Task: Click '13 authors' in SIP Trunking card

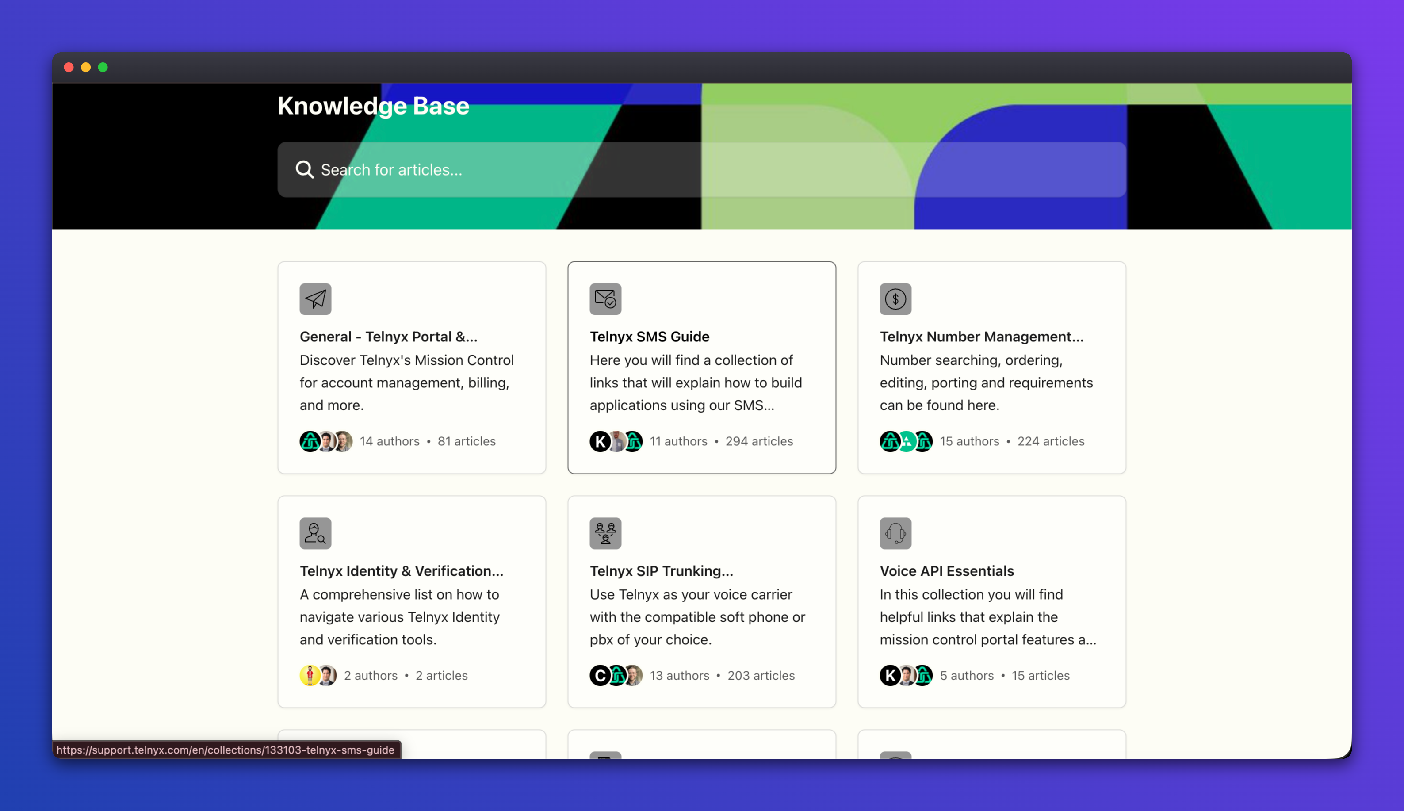Action: 679,675
